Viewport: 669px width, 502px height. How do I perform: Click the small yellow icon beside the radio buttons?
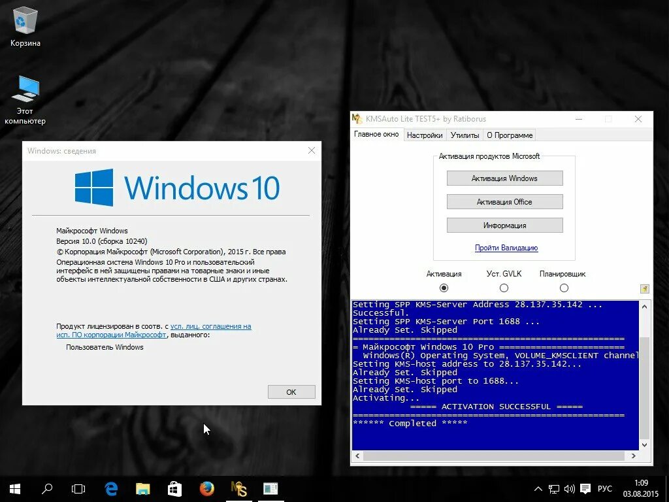645,289
